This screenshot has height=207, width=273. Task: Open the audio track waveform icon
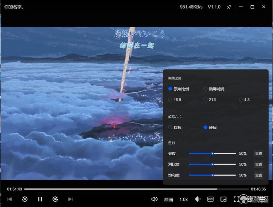tap(198, 199)
